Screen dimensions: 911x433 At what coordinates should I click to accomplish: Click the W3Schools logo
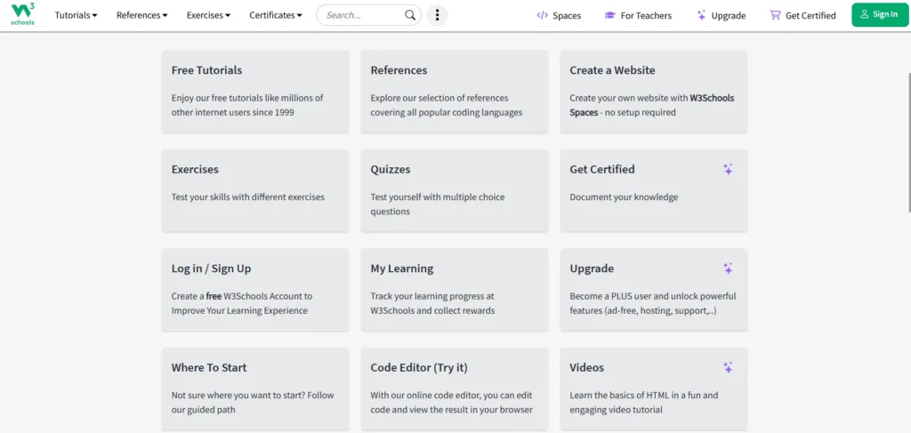click(x=23, y=14)
